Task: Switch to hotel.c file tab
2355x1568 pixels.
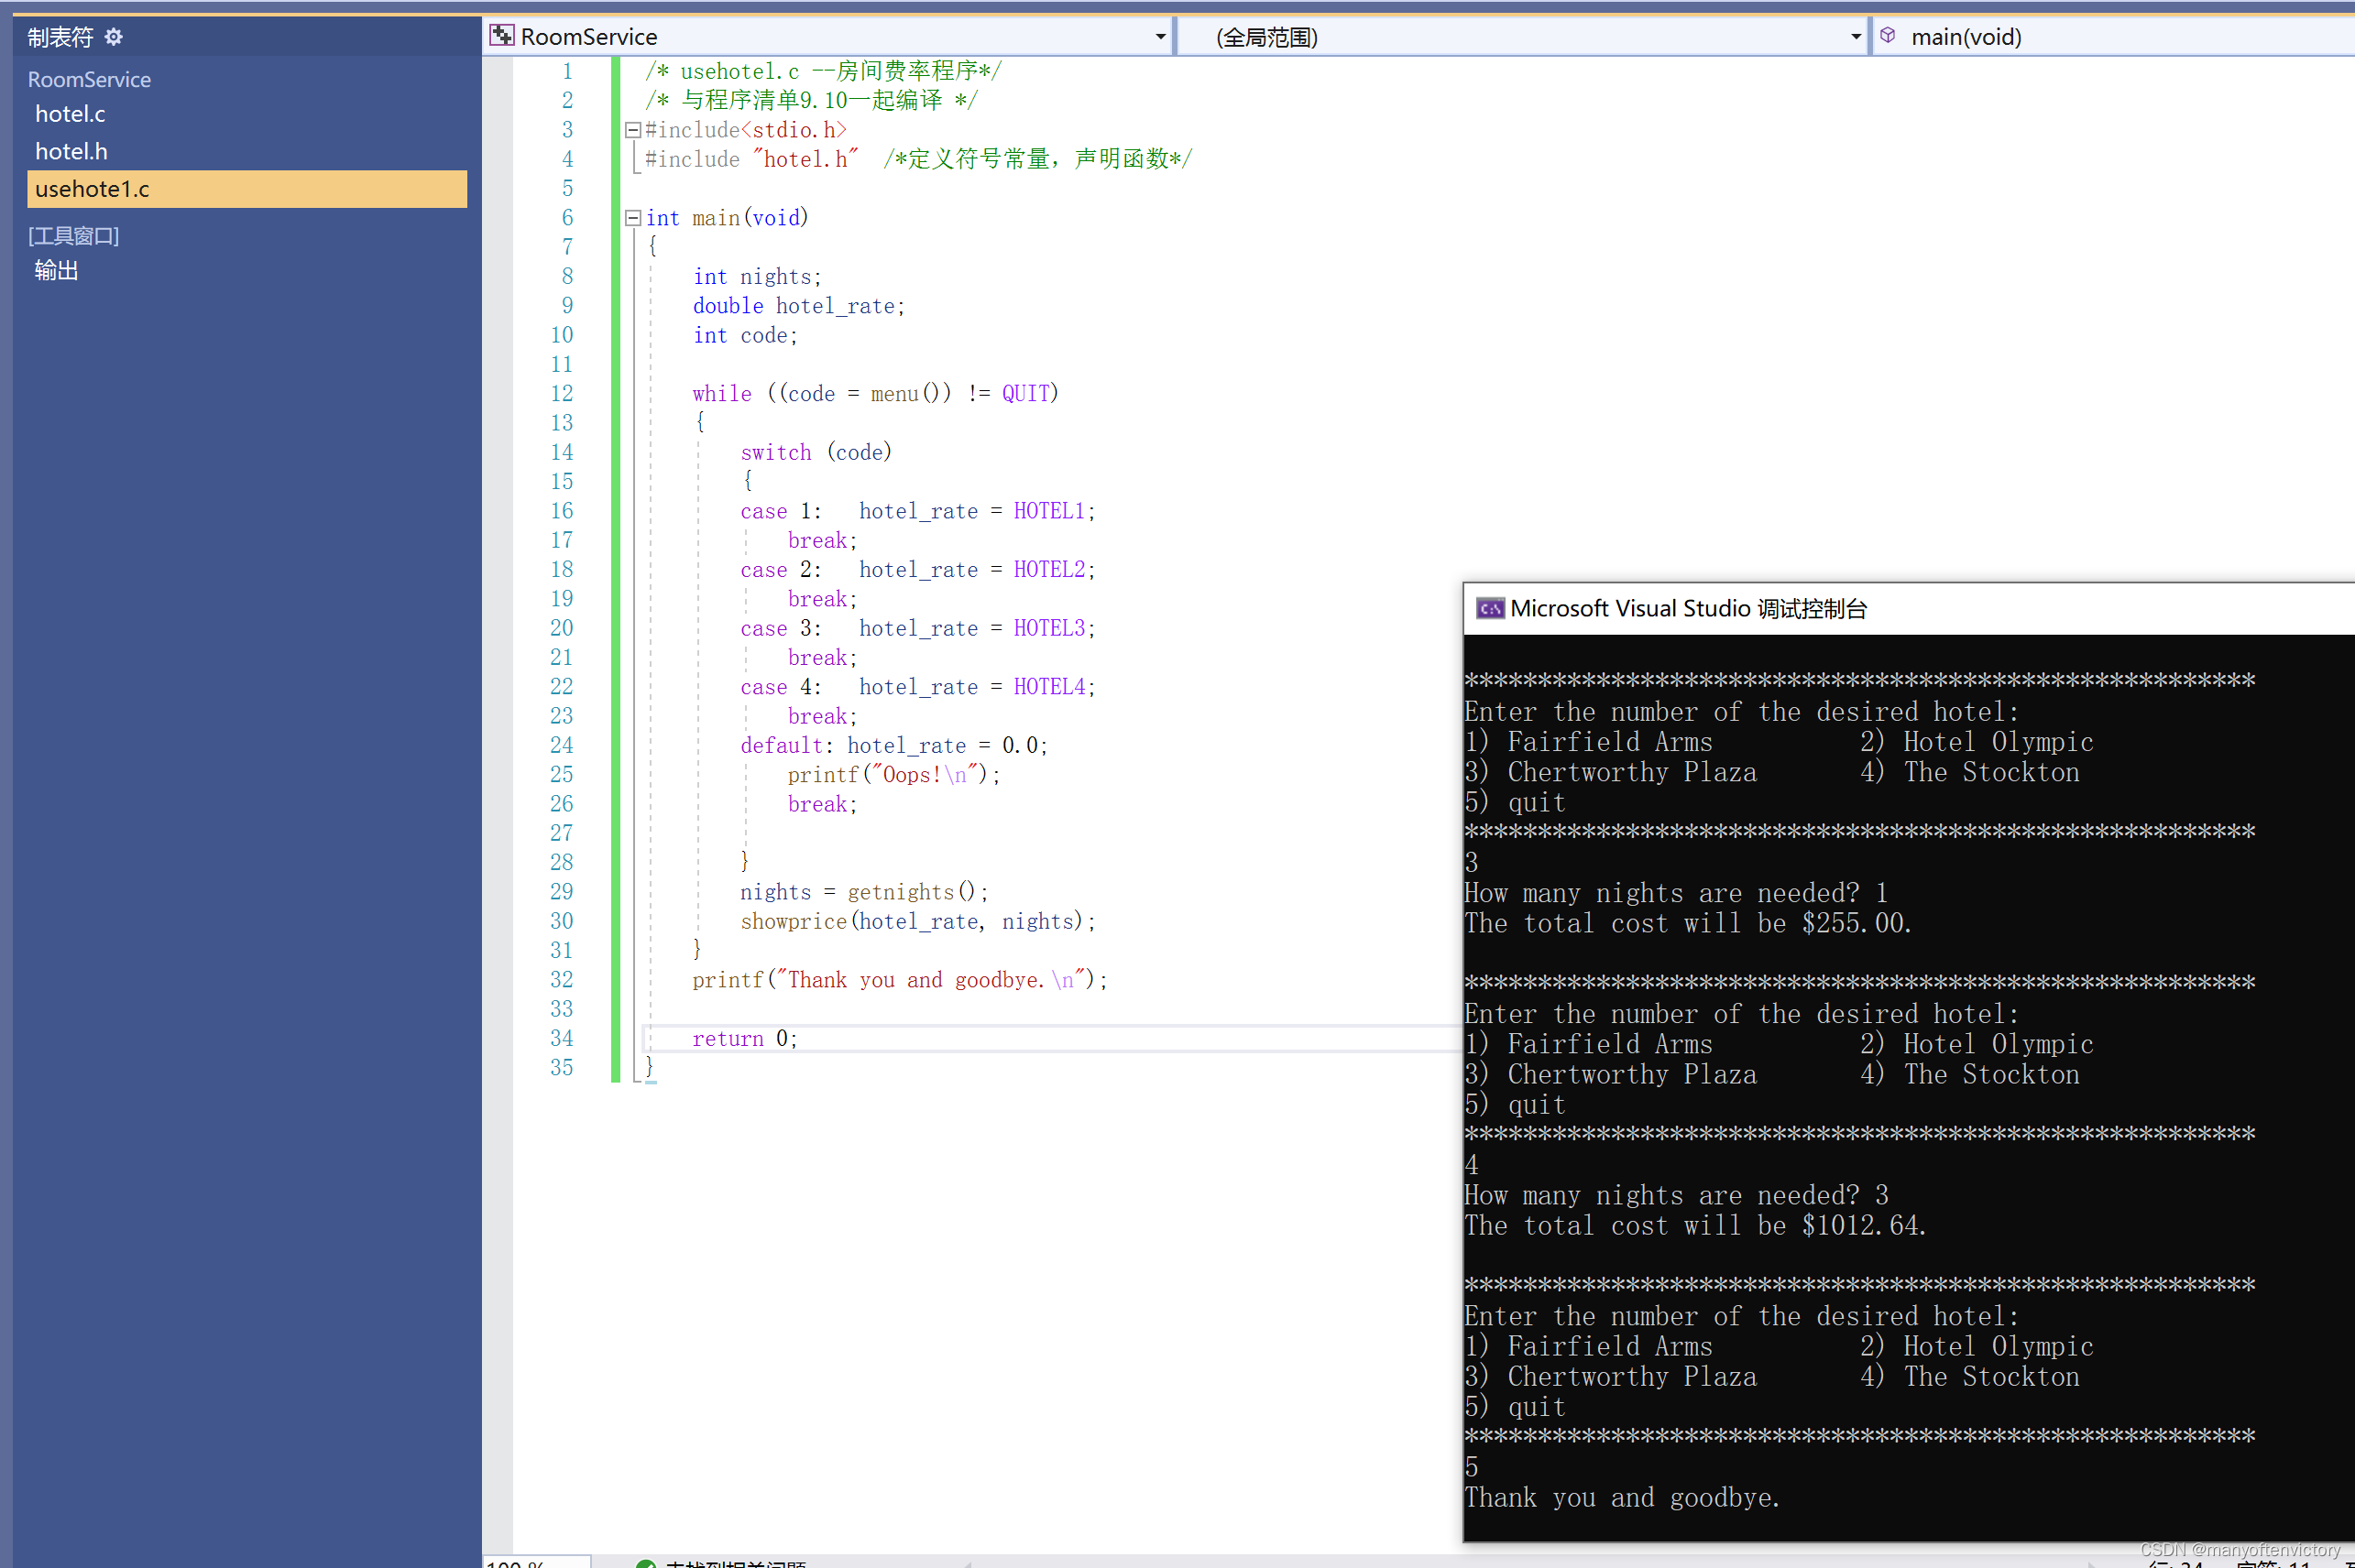Action: click(x=70, y=114)
